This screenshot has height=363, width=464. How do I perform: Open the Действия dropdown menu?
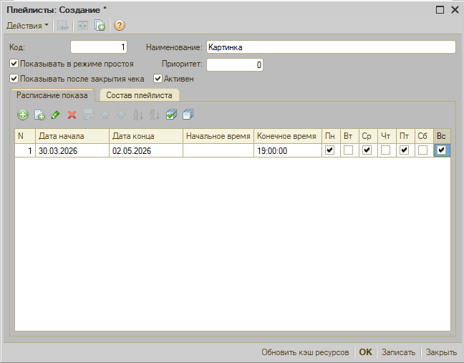pyautogui.click(x=28, y=26)
